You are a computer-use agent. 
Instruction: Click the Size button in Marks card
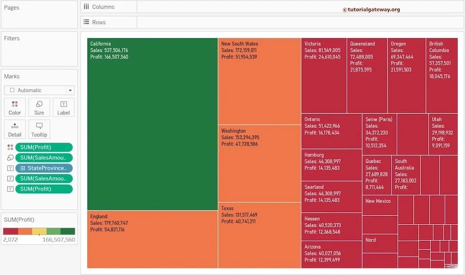(39, 107)
